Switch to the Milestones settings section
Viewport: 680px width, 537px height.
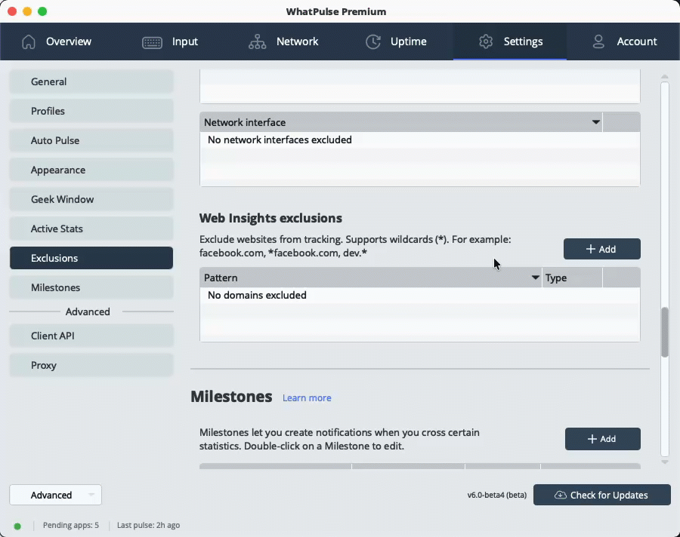pos(91,287)
